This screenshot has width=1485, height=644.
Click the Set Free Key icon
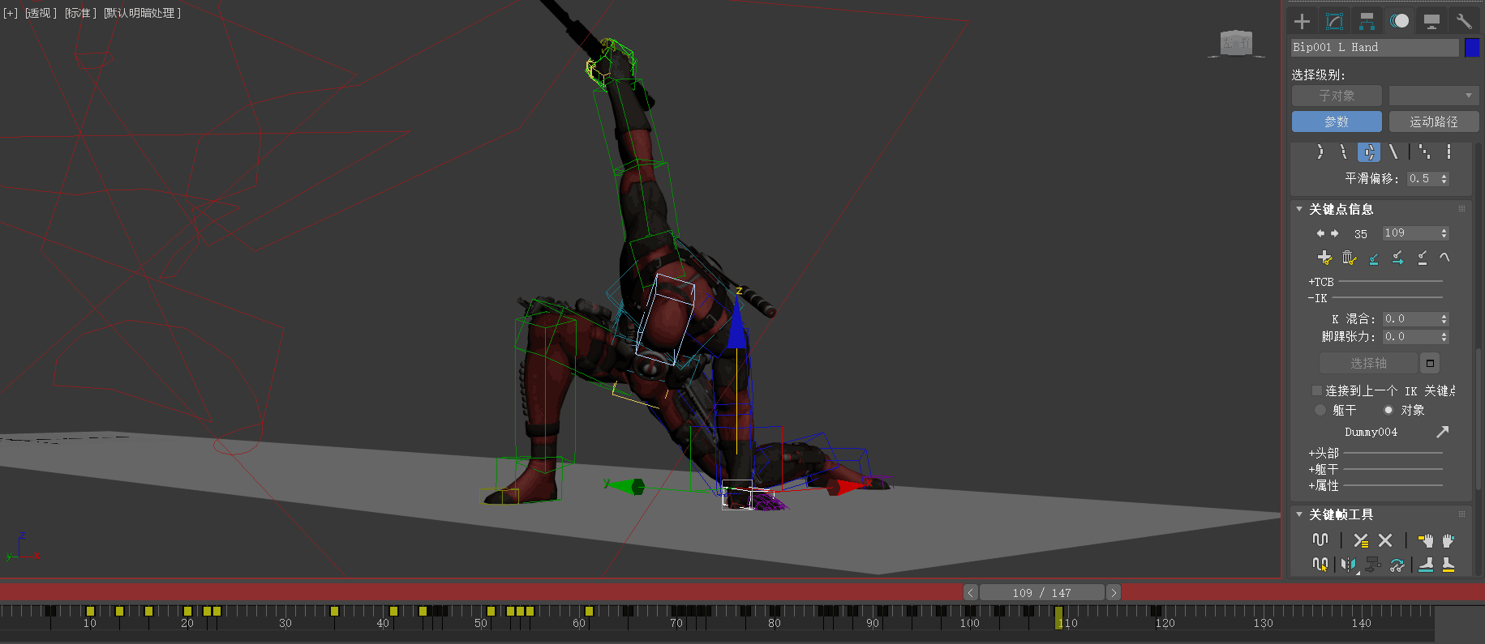(x=1423, y=258)
